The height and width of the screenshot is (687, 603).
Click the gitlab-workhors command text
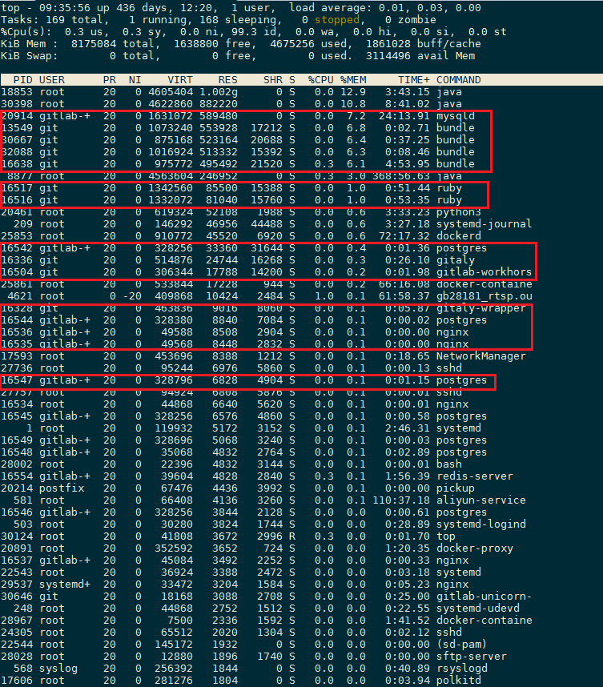click(x=484, y=272)
